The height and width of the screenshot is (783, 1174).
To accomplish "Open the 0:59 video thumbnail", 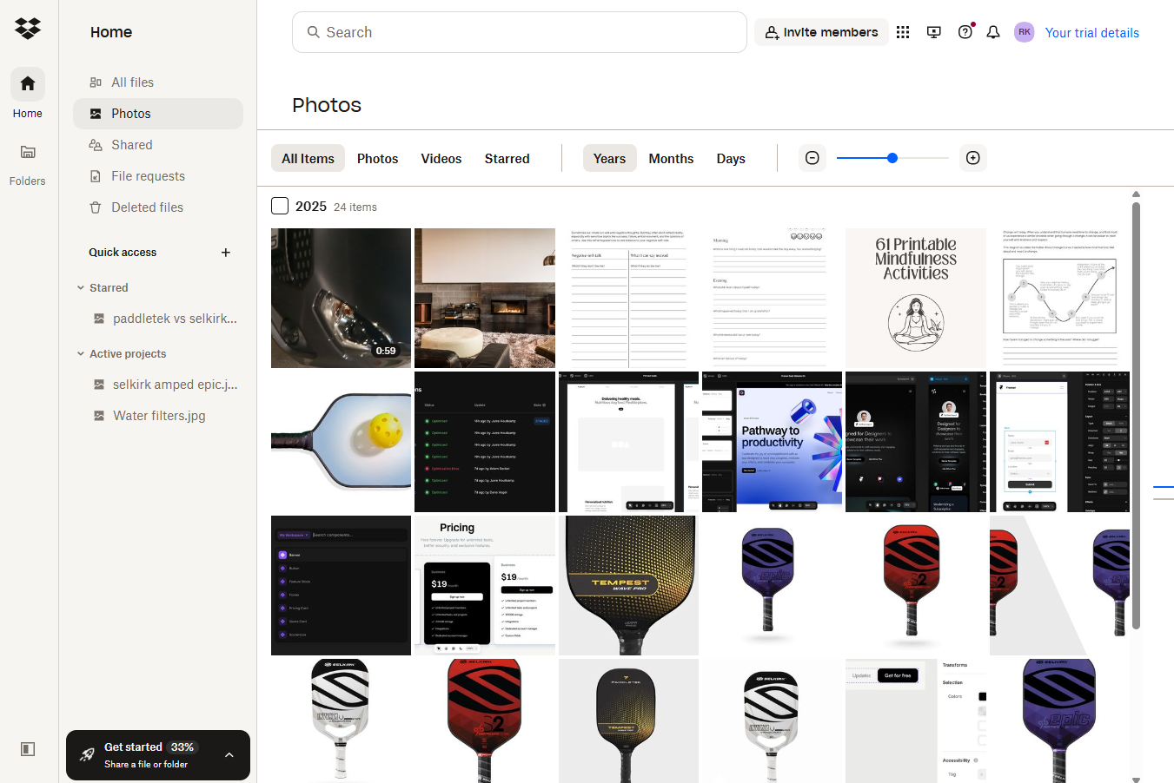I will click(x=341, y=298).
